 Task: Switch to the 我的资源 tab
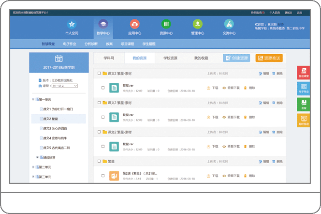(140, 58)
